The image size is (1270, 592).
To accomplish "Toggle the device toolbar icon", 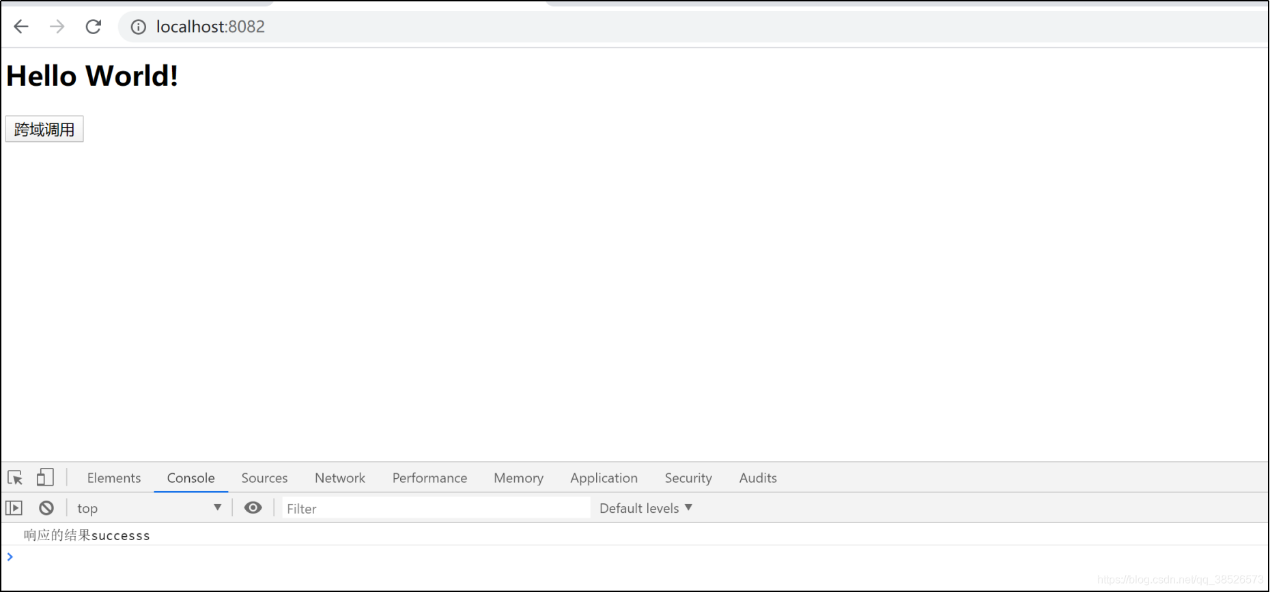I will coord(45,477).
